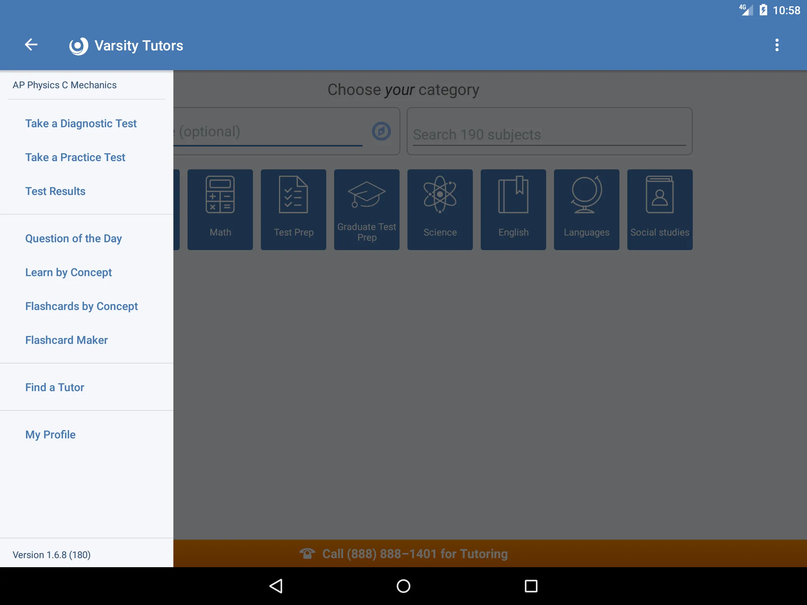The height and width of the screenshot is (605, 807).
Task: Select Question of the Day
Action: pos(73,238)
